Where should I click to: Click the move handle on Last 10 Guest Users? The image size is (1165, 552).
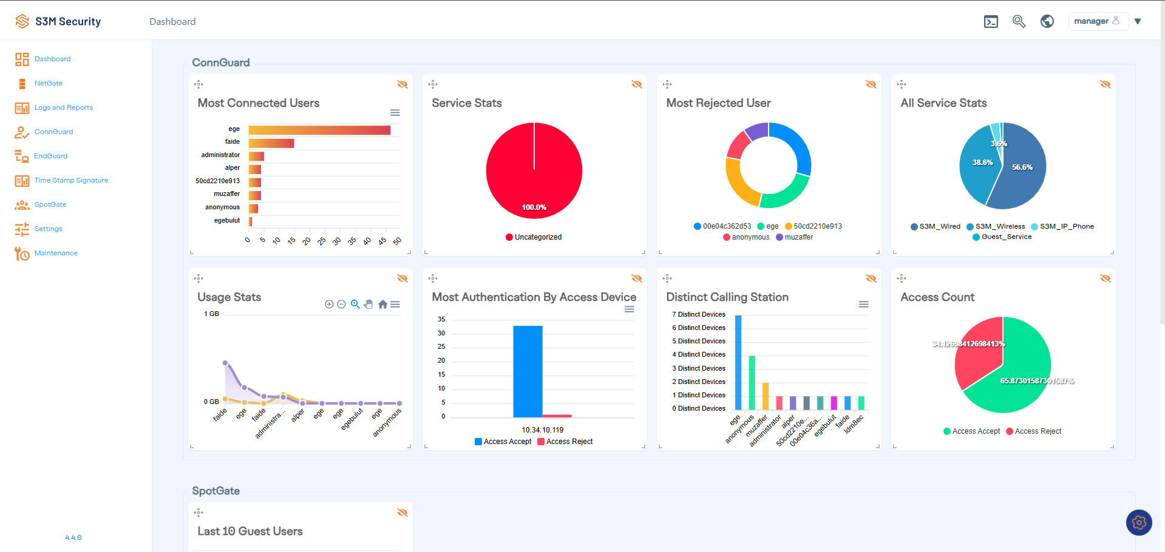tap(199, 513)
